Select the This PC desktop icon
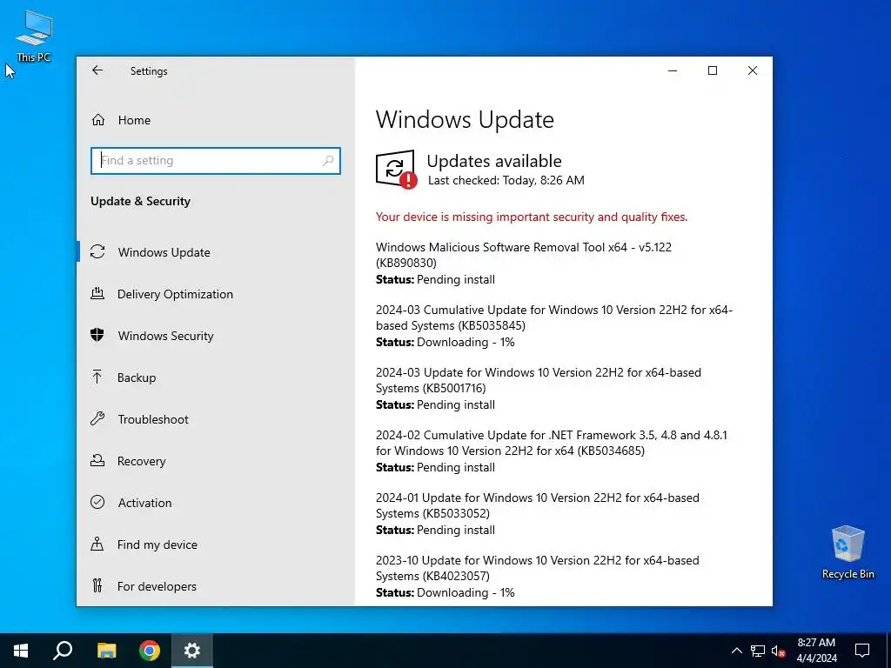 point(34,36)
